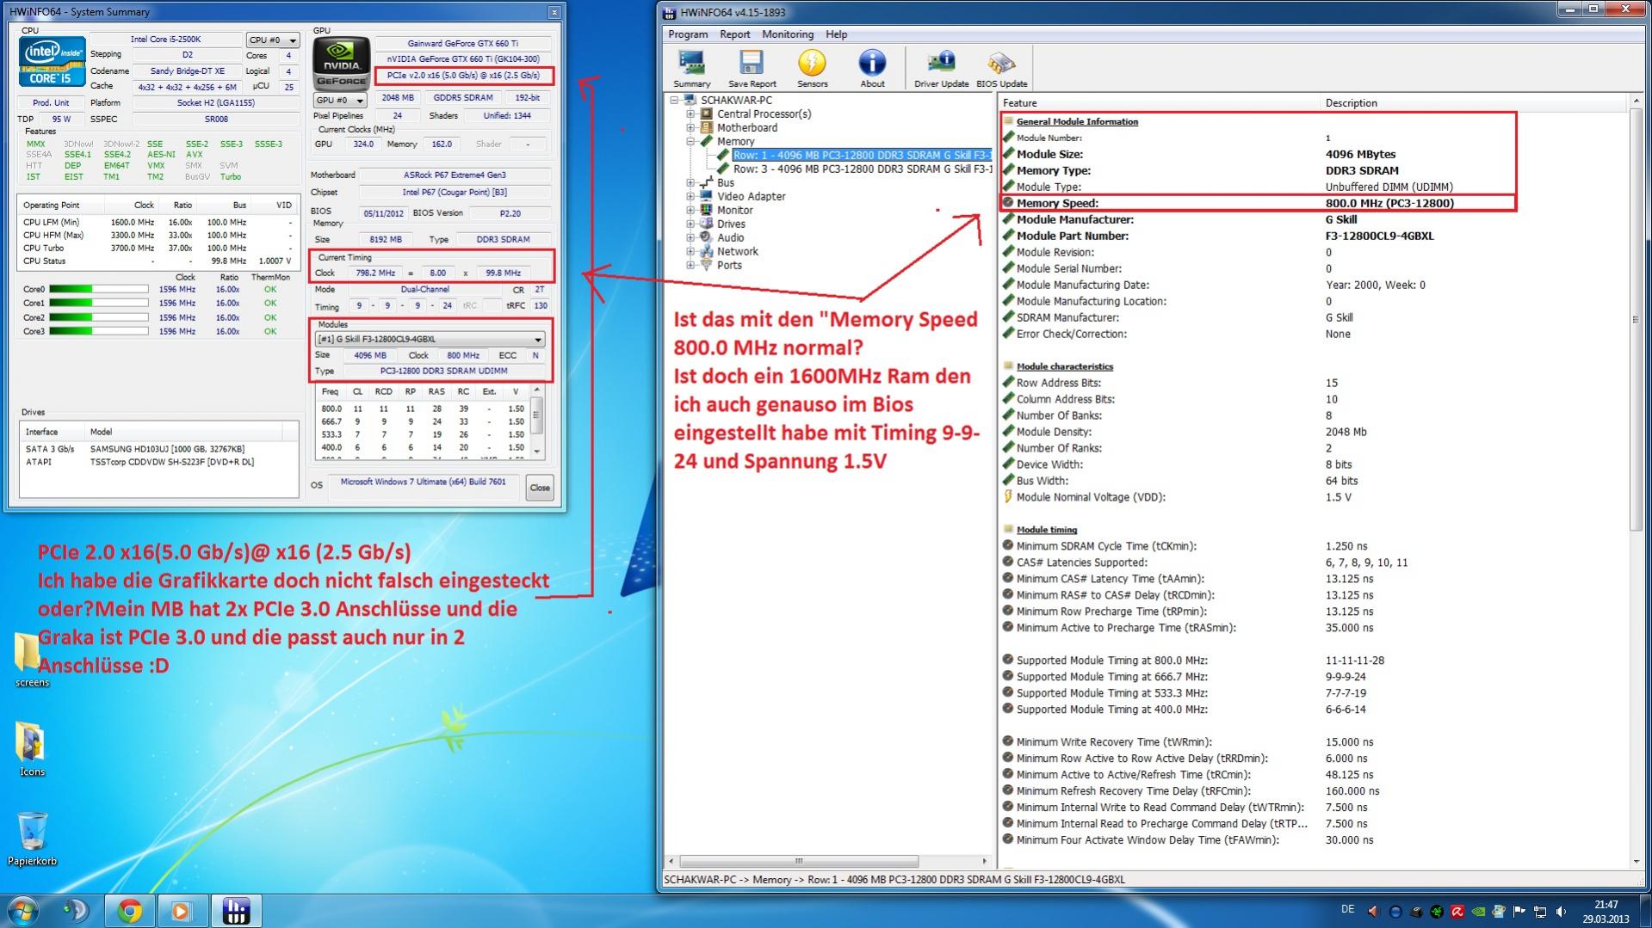Click the Windows Start orb

point(22,911)
